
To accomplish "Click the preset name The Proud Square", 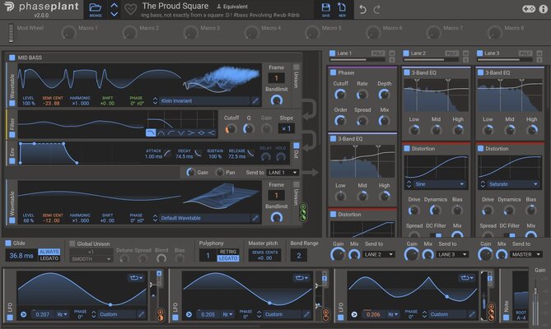I will [x=175, y=6].
